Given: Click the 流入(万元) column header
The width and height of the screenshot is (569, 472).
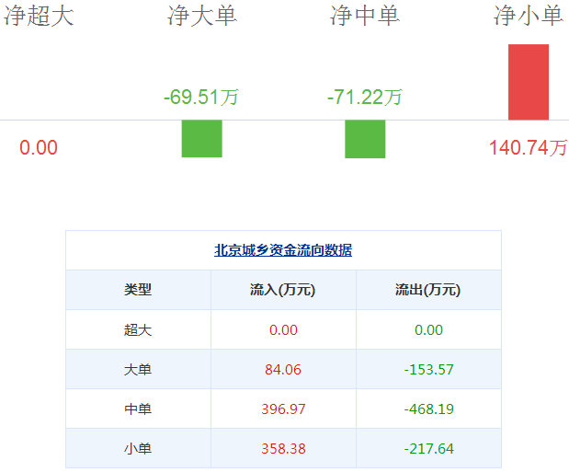Looking at the screenshot, I should [283, 290].
